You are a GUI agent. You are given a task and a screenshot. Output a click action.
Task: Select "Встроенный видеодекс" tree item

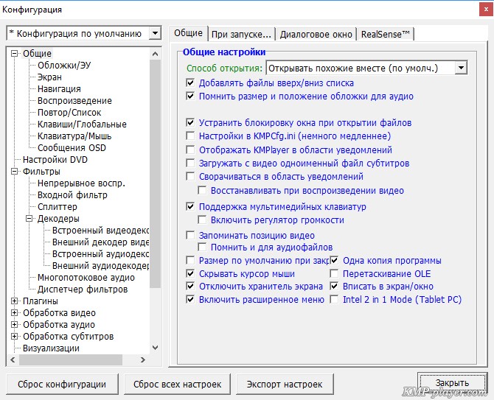point(100,231)
